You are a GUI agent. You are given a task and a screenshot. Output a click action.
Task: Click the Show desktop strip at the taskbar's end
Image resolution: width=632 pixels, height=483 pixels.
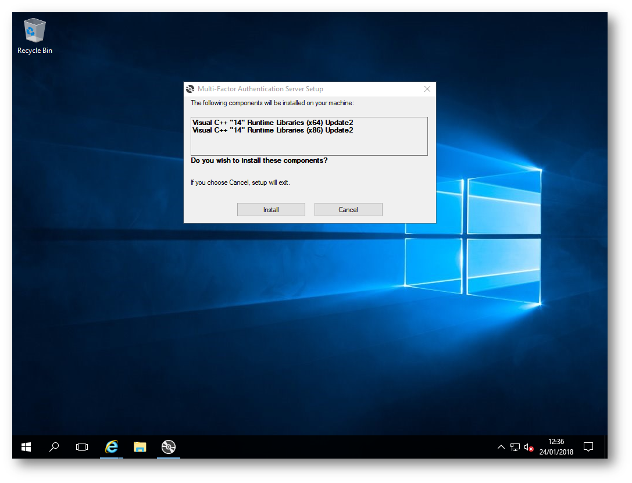pyautogui.click(x=606, y=447)
